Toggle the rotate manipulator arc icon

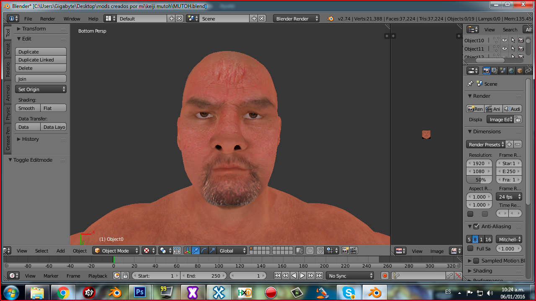coord(204,251)
